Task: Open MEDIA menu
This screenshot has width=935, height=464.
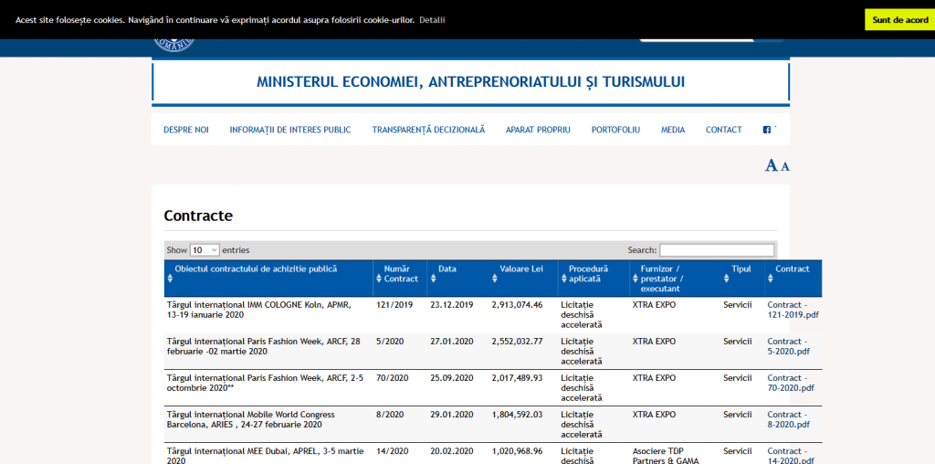Action: (x=673, y=130)
